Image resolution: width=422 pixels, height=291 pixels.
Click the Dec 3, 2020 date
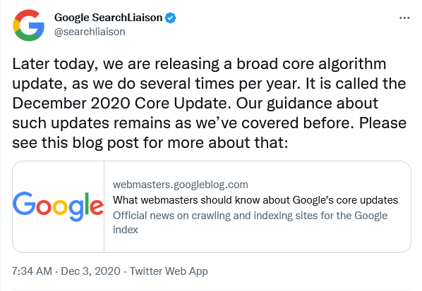pyautogui.click(x=90, y=271)
